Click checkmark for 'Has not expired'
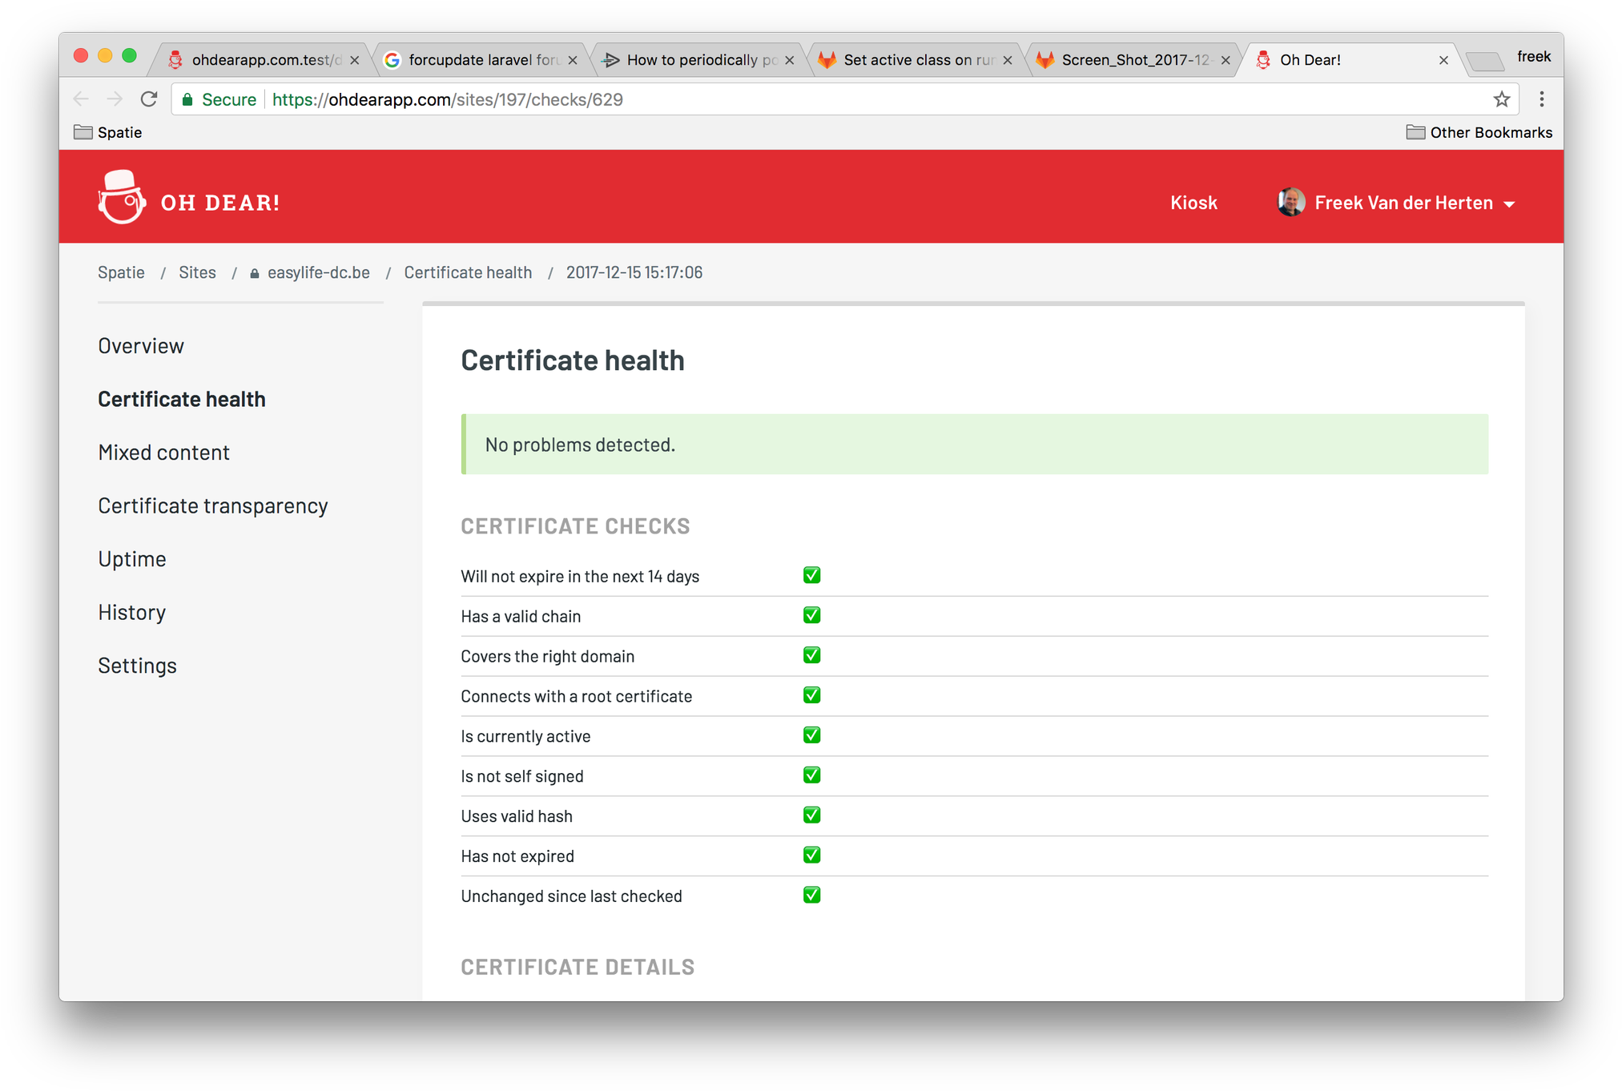1622x1091 pixels. [811, 855]
